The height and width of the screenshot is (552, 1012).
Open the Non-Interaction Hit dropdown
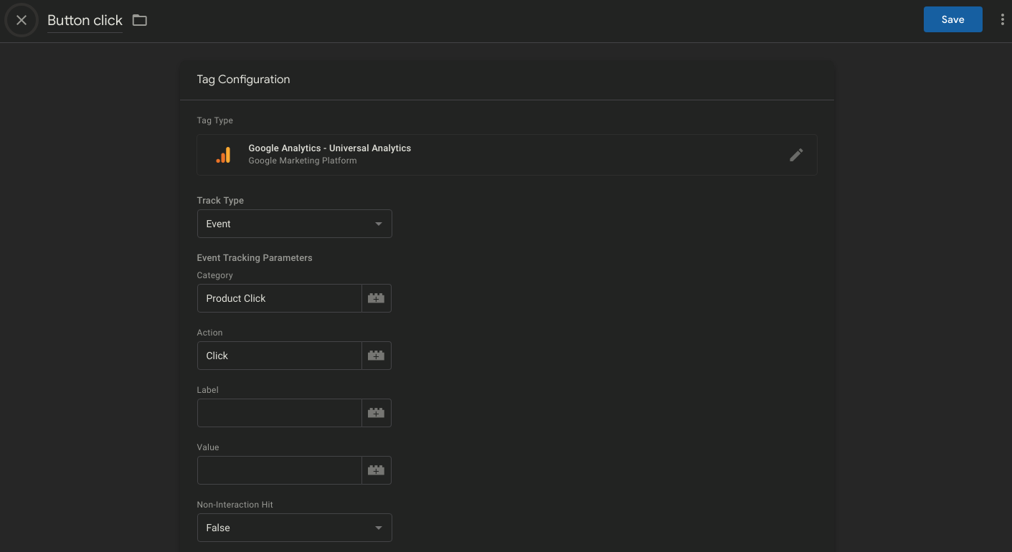point(295,528)
